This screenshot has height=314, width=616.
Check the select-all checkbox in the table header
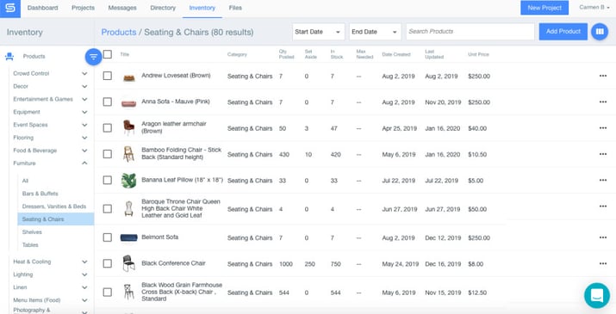(107, 54)
